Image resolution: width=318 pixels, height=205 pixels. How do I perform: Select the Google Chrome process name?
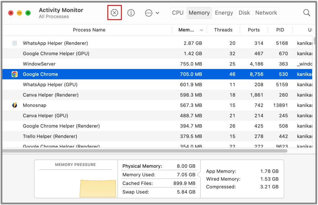40,74
